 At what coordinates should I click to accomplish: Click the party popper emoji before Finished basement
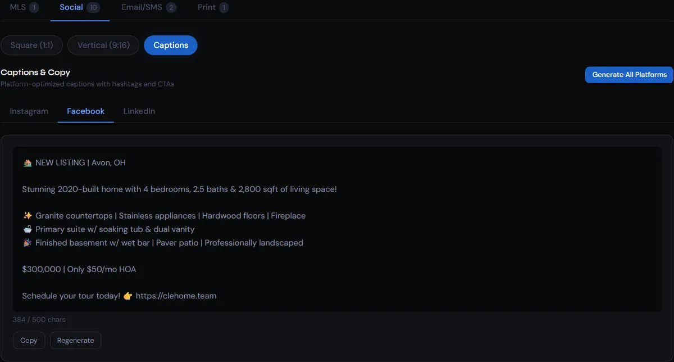click(28, 243)
